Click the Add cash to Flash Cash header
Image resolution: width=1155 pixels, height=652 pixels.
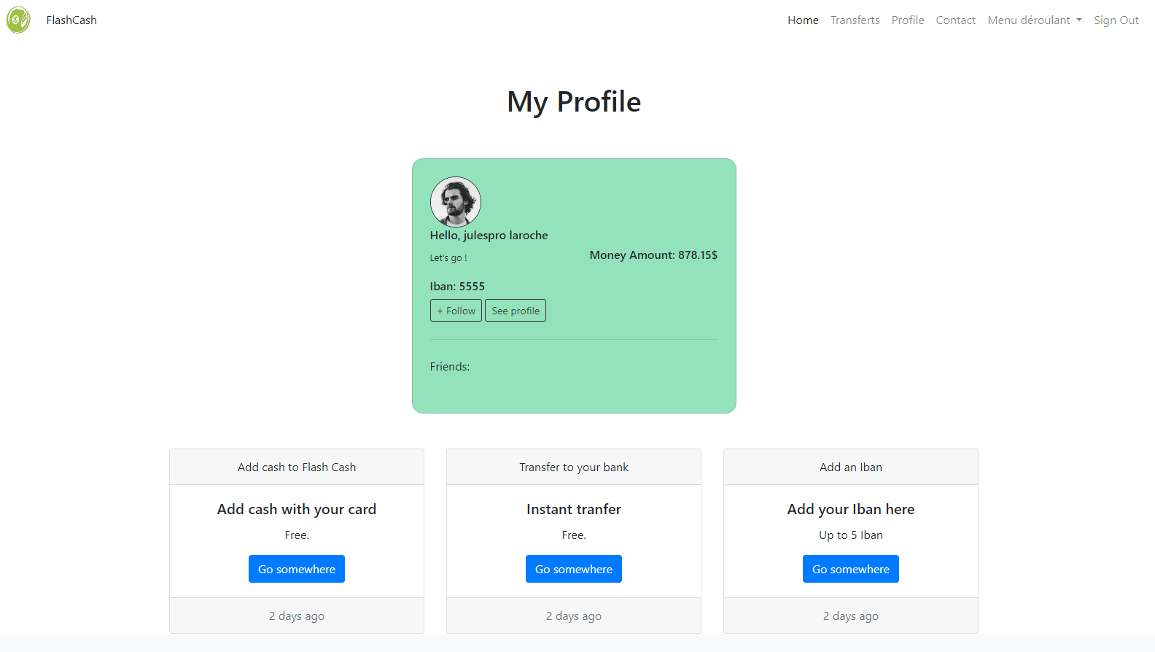tap(297, 467)
